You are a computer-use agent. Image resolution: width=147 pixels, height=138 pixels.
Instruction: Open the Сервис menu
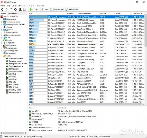pyautogui.click(x=32, y=6)
